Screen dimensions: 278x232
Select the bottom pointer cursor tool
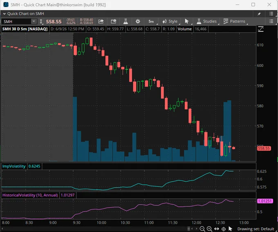click(x=230, y=229)
